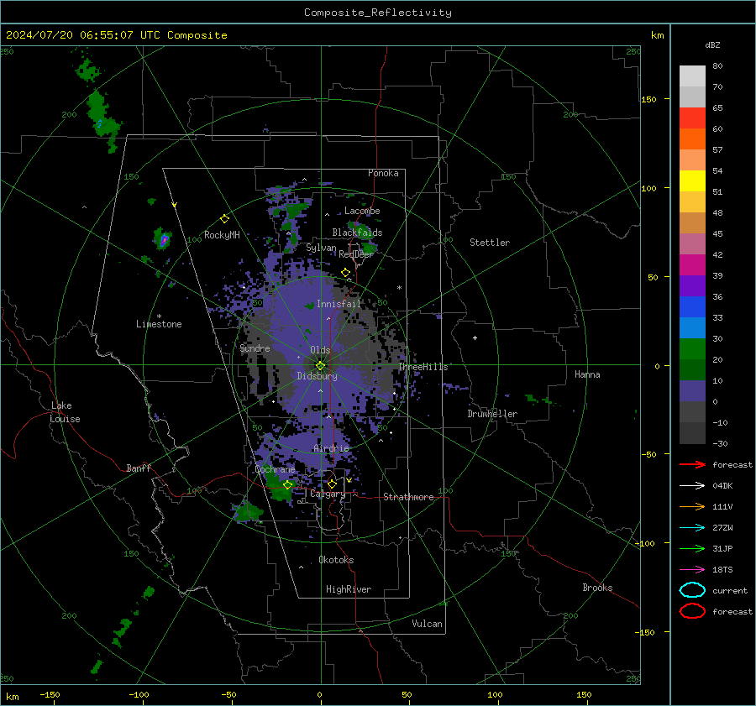Click the yellow radar-center diamond near Olds
Image resolution: width=756 pixels, height=706 pixels.
(320, 366)
